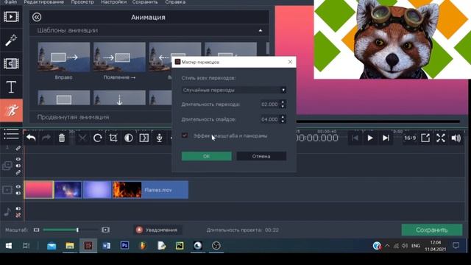
Task: Open the Help menu
Action: tap(175, 2)
